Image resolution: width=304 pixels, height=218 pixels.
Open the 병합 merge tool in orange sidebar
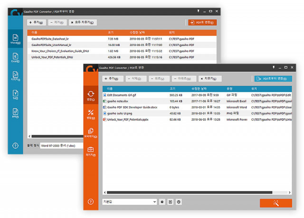click(91, 114)
